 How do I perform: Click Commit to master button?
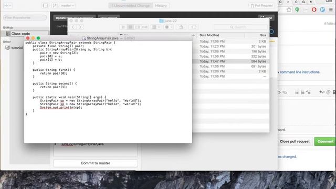pos(96,163)
